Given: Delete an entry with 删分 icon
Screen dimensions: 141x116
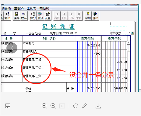Looking at the screenshot, I should pyautogui.click(x=40, y=16).
